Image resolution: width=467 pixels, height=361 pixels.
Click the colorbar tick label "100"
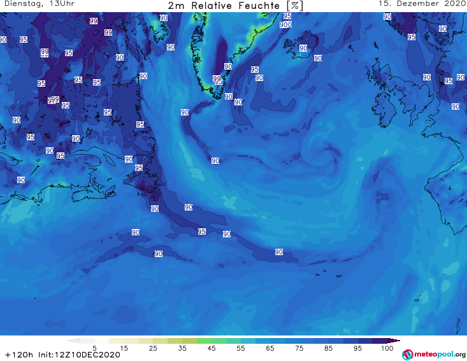[x=387, y=348]
